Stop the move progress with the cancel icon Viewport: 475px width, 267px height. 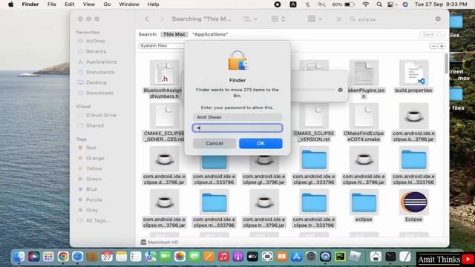coord(340,90)
